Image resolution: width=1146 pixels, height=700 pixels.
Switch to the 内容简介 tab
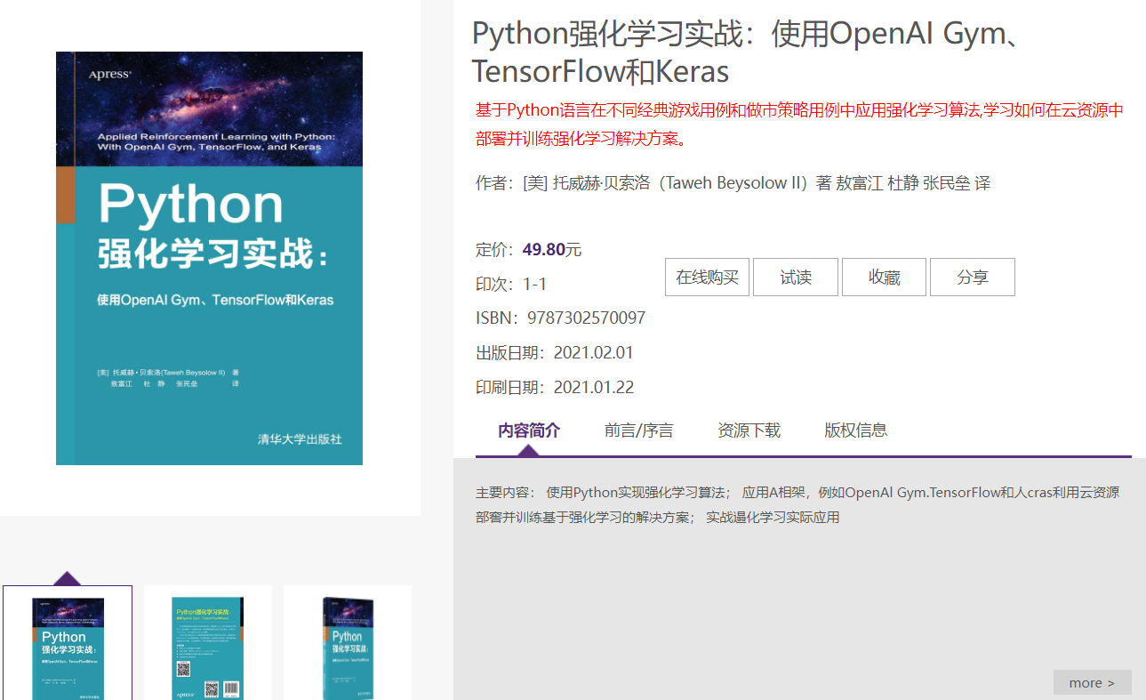(x=529, y=430)
